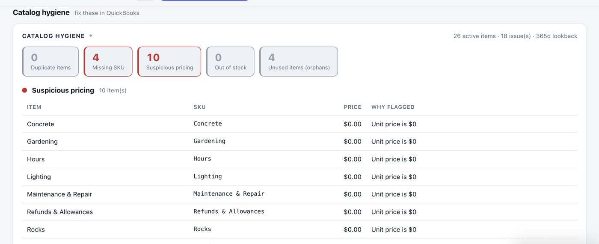Screen dimensions: 599x244
Task: Select the Duplicate items card
Action: [x=50, y=62]
